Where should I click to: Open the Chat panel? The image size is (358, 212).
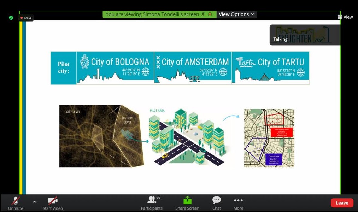click(x=216, y=203)
